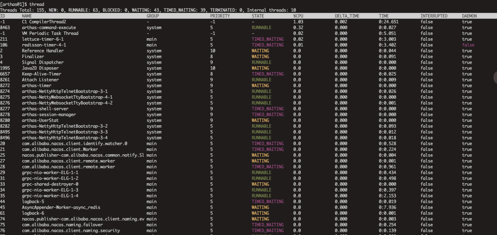Click 'grpc-nio-worker-ELG-1-2' thread name

(50, 178)
